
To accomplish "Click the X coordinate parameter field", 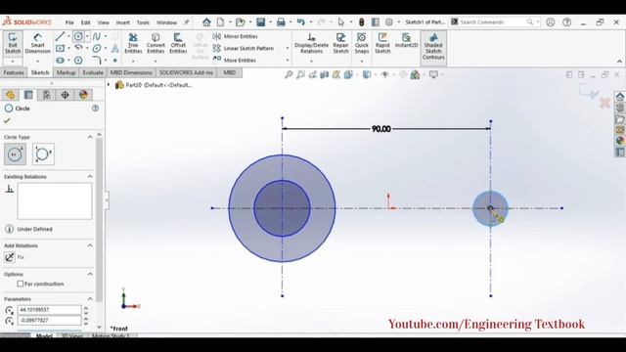I will click(49, 310).
